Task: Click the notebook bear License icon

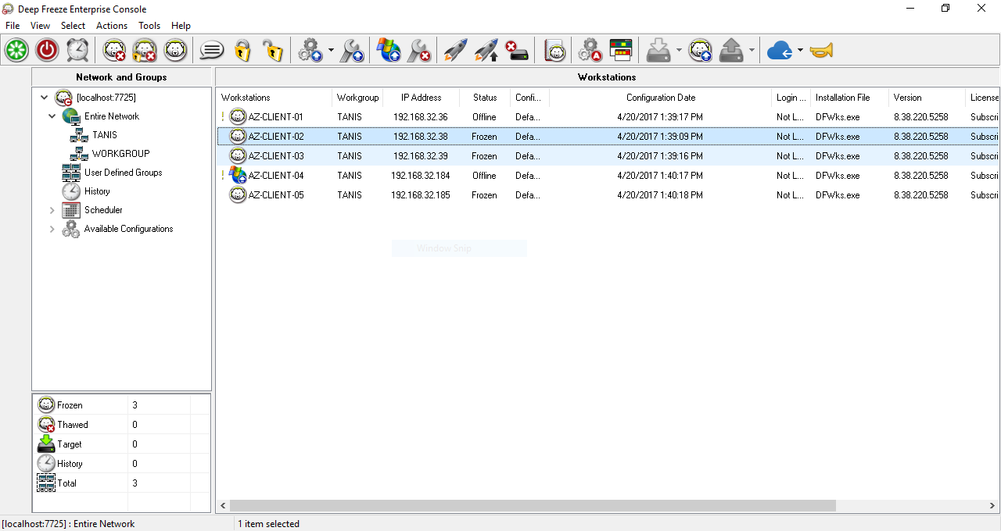Action: [554, 51]
